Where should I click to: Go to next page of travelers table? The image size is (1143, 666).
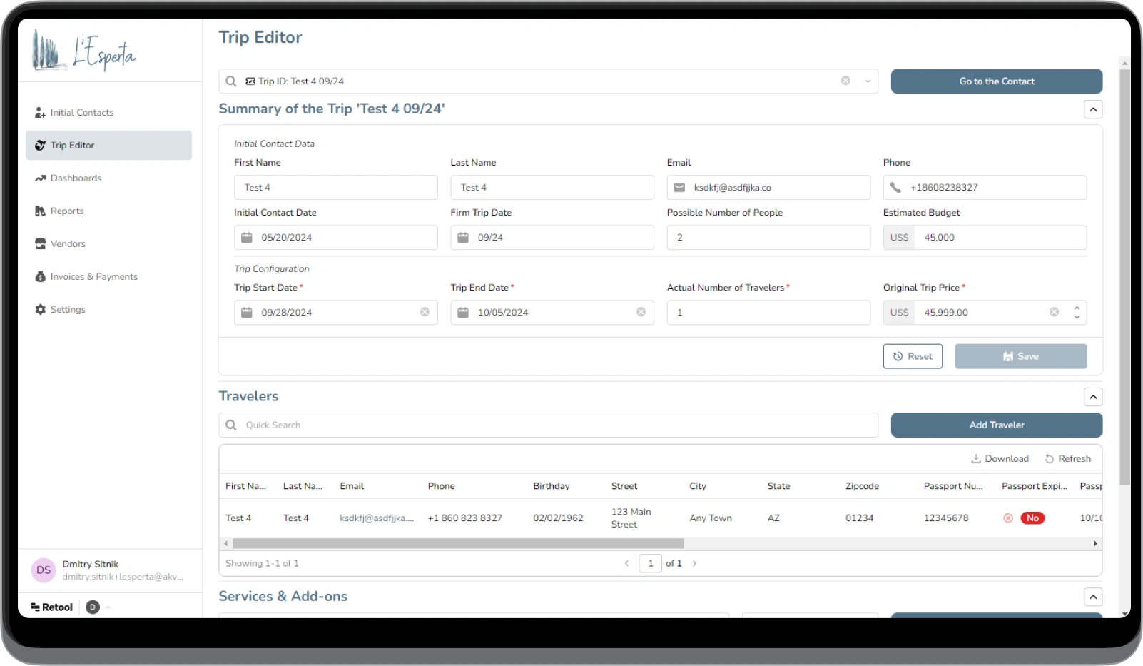tap(694, 564)
